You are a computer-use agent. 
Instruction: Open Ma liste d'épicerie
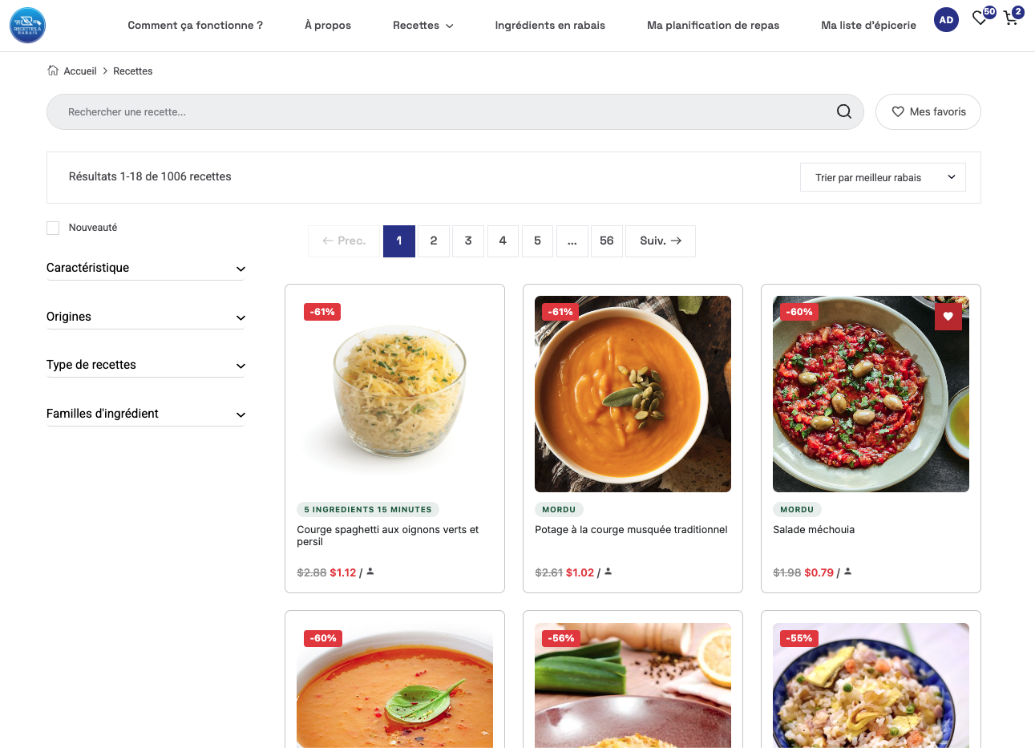point(868,25)
